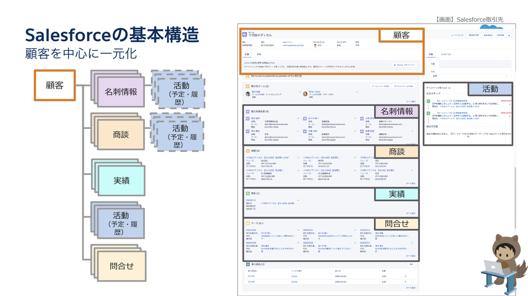The height and width of the screenshot is (296, 528).
Task: Click the first team member's avatar photo
Action: click(x=248, y=94)
